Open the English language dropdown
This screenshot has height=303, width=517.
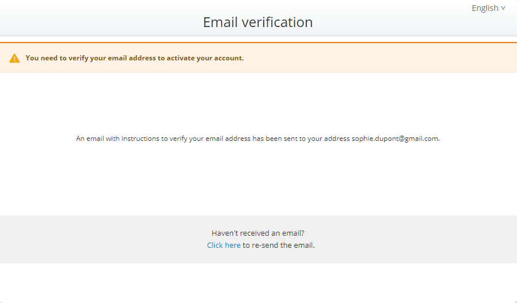(488, 8)
